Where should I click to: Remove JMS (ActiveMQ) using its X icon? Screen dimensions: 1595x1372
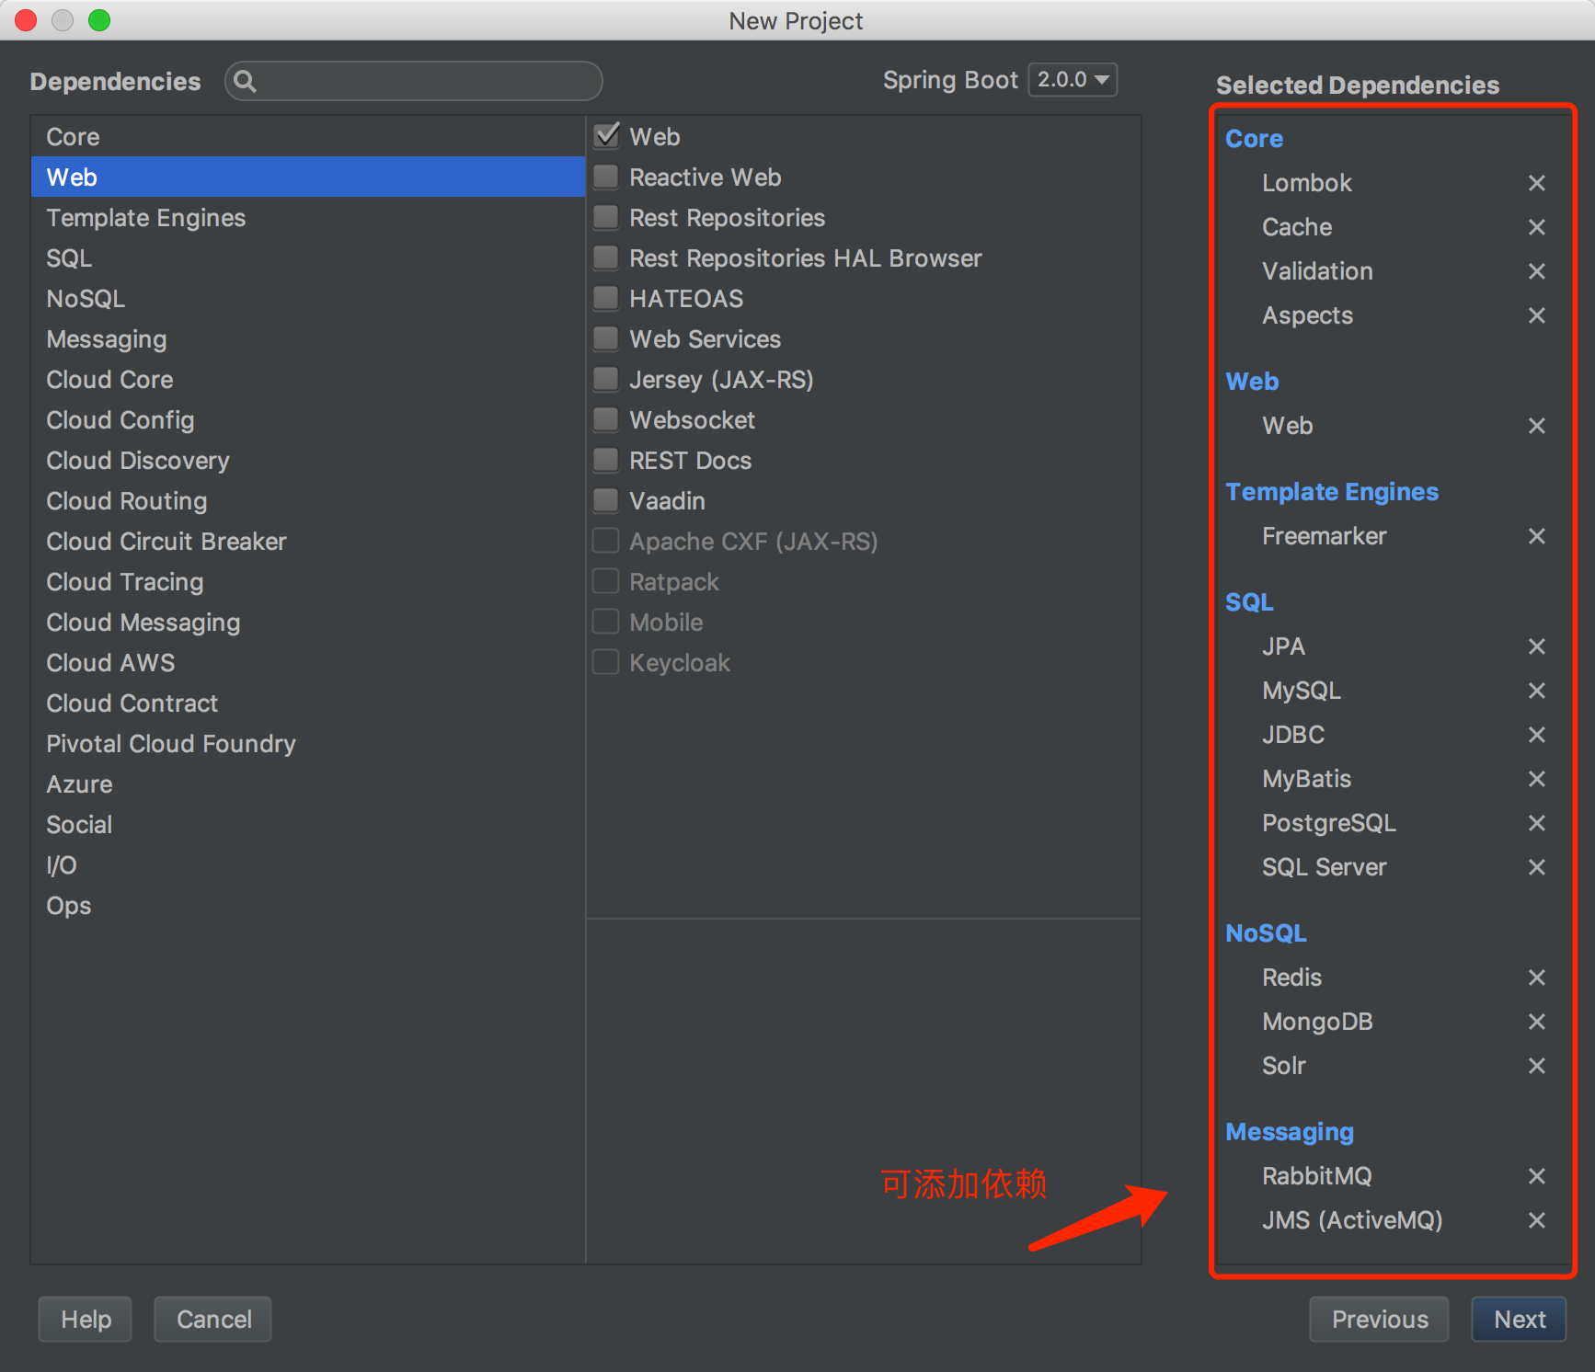click(x=1536, y=1220)
